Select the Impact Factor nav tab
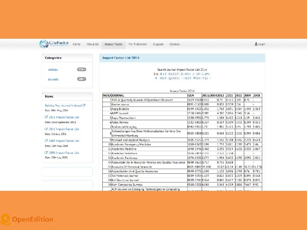307x230 pixels. [x=113, y=44]
